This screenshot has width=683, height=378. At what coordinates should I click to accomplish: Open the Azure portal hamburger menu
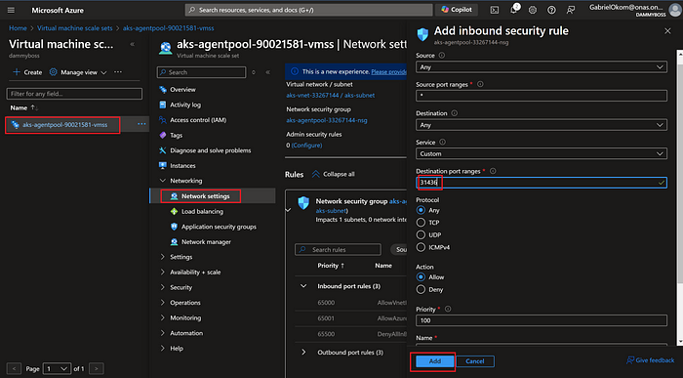pyautogui.click(x=12, y=10)
